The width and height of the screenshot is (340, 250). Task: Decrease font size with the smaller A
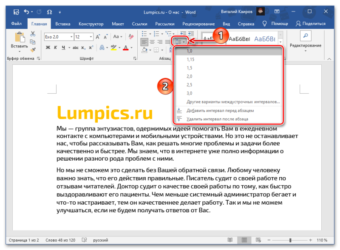106,37
